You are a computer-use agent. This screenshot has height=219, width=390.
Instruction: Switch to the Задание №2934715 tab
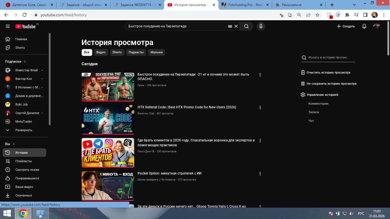137,5
